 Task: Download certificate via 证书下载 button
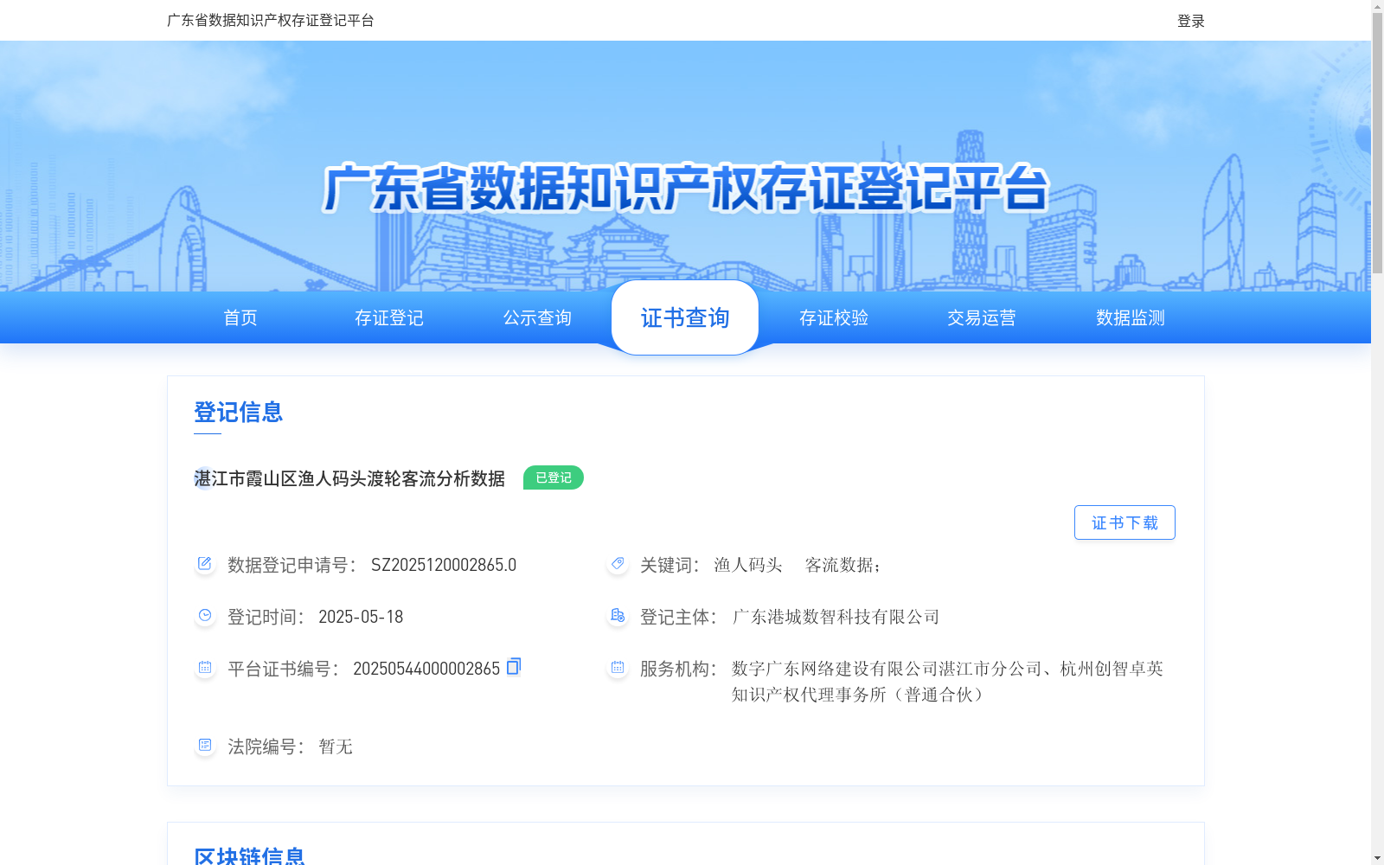tap(1124, 522)
